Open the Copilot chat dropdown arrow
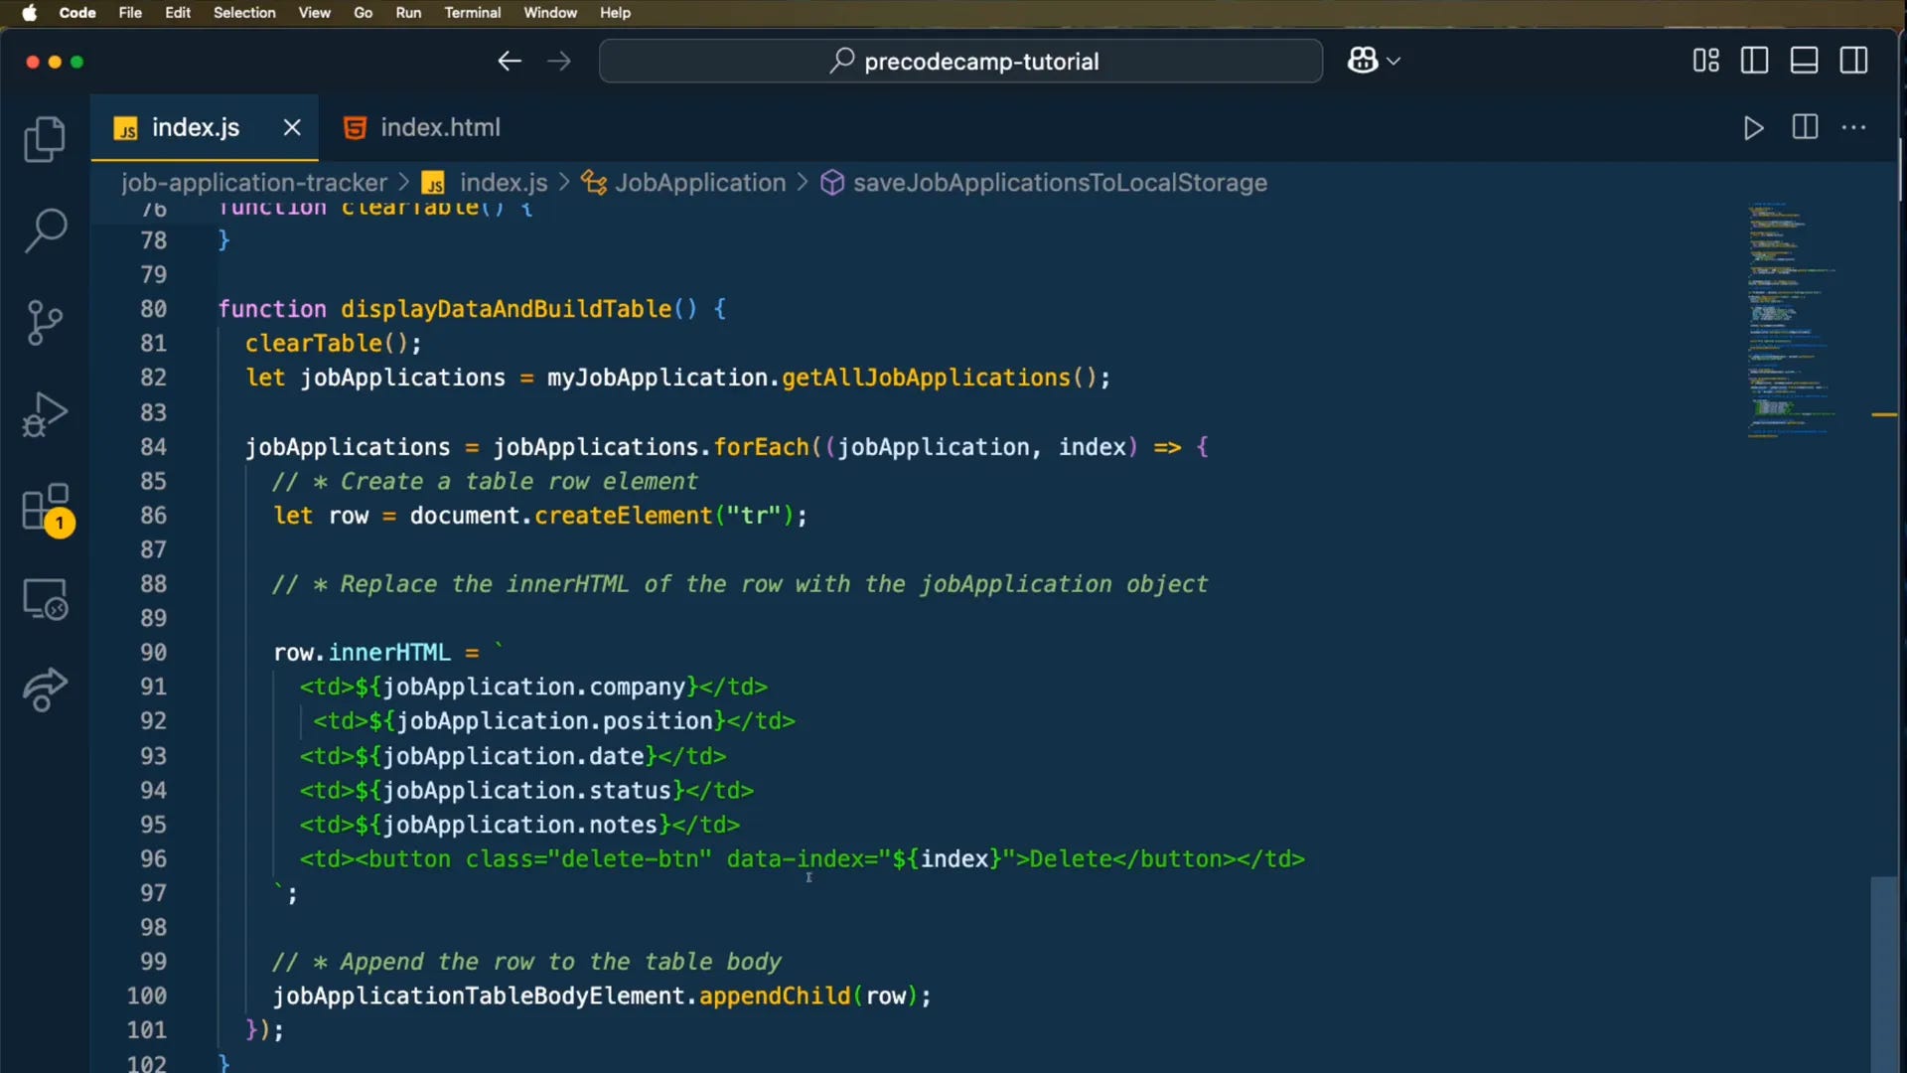1907x1073 pixels. [x=1394, y=62]
